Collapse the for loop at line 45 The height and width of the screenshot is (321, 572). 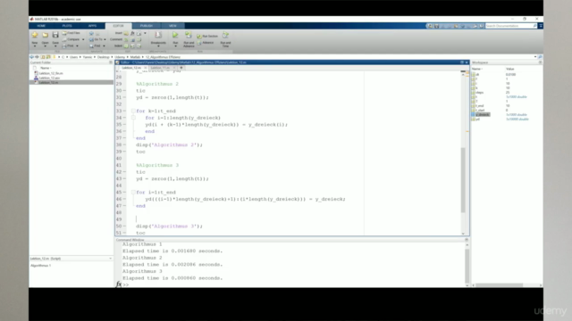133,193
